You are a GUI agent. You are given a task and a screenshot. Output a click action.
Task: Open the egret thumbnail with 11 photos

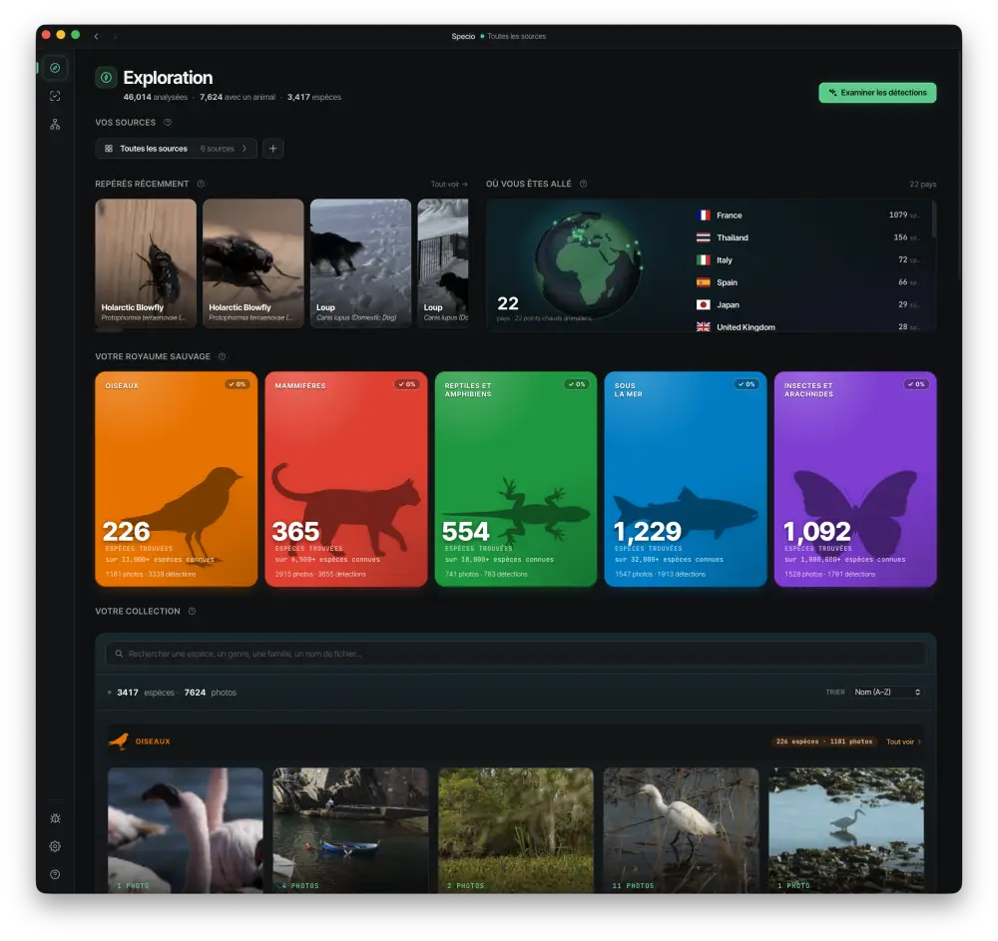[681, 830]
